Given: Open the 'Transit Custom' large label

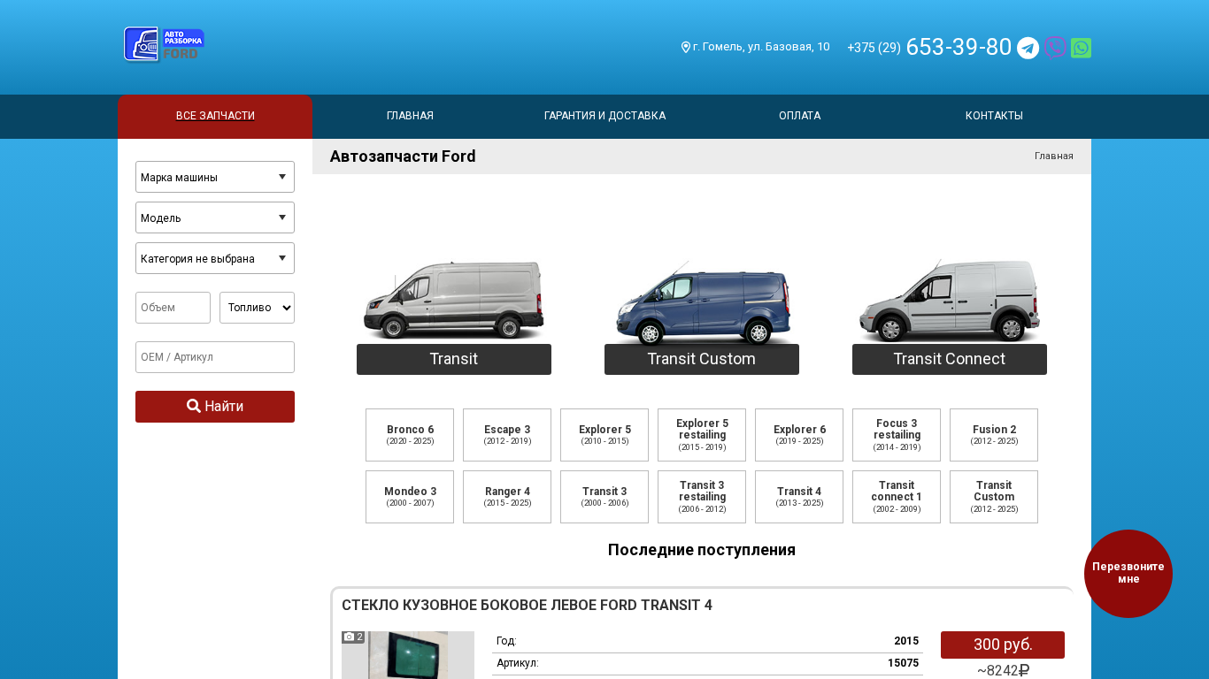Looking at the screenshot, I should click(x=702, y=359).
